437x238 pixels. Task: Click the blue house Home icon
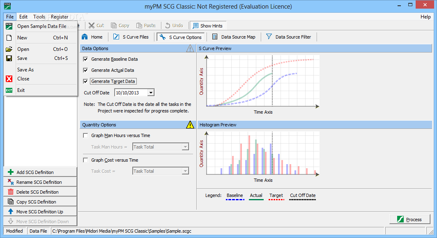[x=85, y=37]
